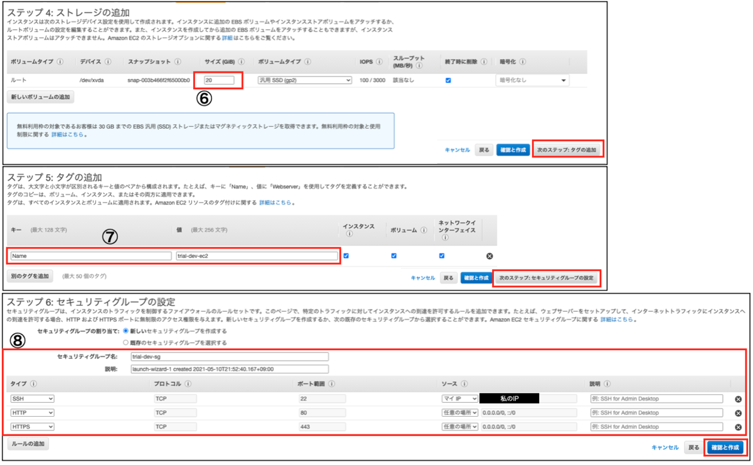Uncheck the インスタンス checkbox for the Name tag
Viewport: 753px width, 465px height.
click(346, 255)
